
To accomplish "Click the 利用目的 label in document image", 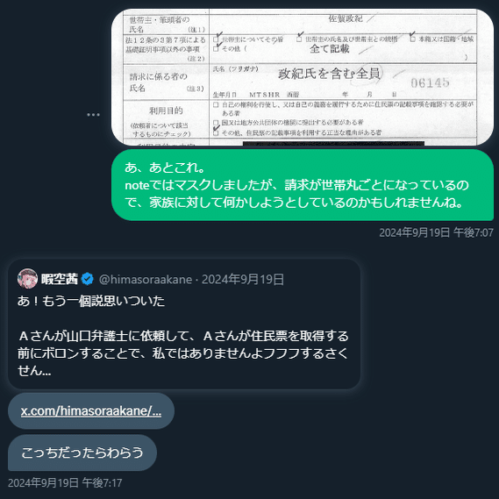I will (166, 110).
